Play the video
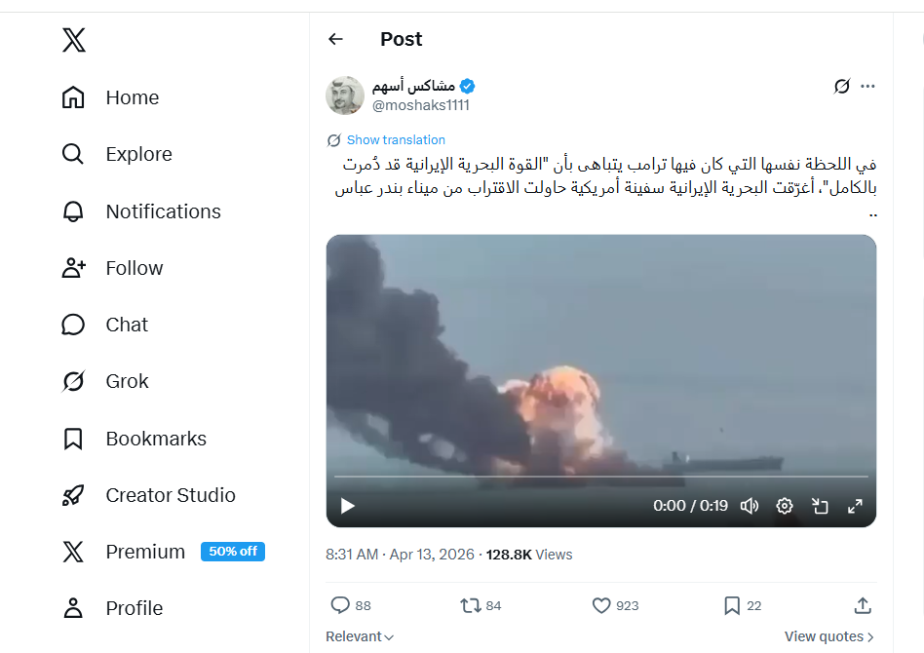The height and width of the screenshot is (653, 924). 348,506
